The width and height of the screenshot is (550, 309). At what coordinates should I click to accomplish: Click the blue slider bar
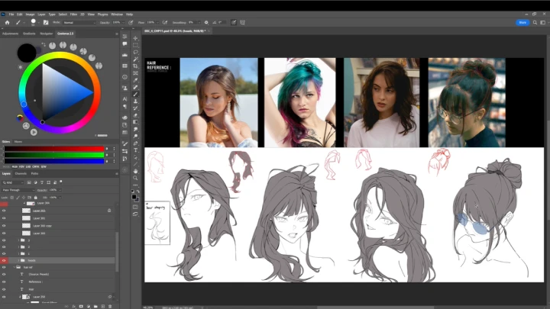(54, 161)
